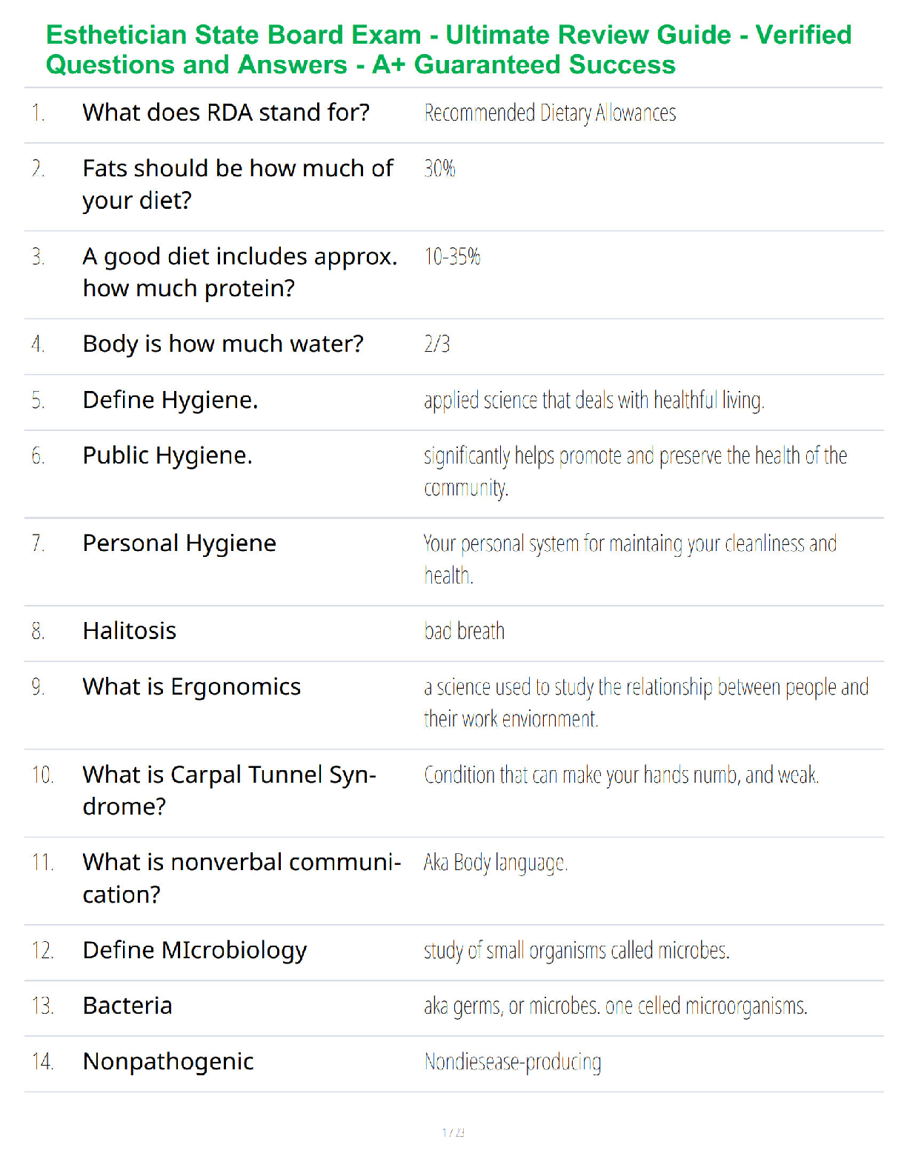907x1173 pixels.
Task: Select the question 'What does RDA stand for?'
Action: point(226,113)
